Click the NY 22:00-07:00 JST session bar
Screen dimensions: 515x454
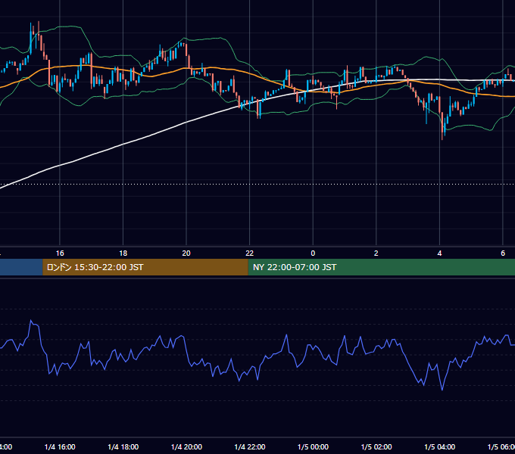pyautogui.click(x=381, y=267)
